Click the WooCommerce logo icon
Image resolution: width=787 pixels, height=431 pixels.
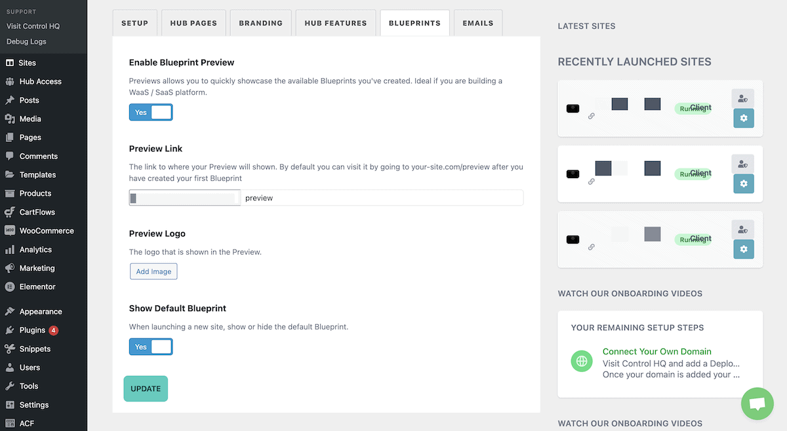coord(10,231)
